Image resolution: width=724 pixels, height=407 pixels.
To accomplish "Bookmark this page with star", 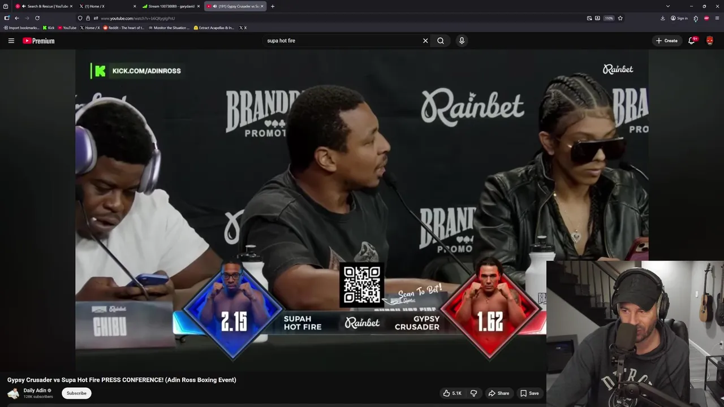I will tap(620, 18).
